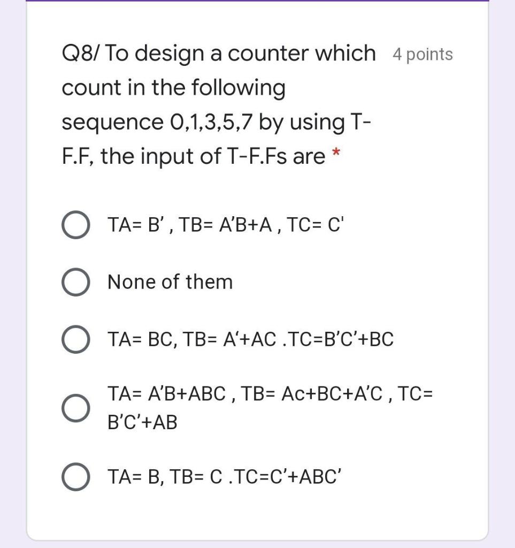Click the purple header bar at top
Viewport: 515px width, 548px height.
[257, 2]
